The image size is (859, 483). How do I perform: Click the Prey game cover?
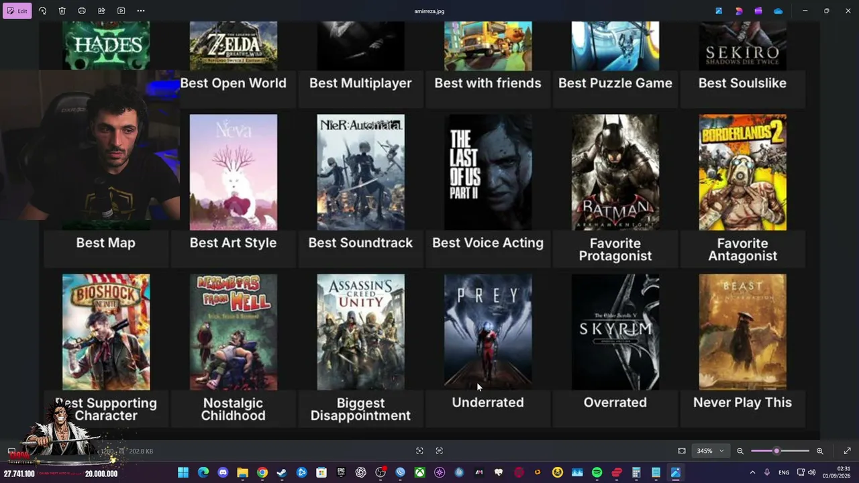tap(488, 331)
